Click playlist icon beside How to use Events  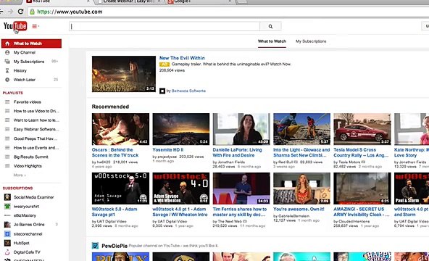[7, 147]
